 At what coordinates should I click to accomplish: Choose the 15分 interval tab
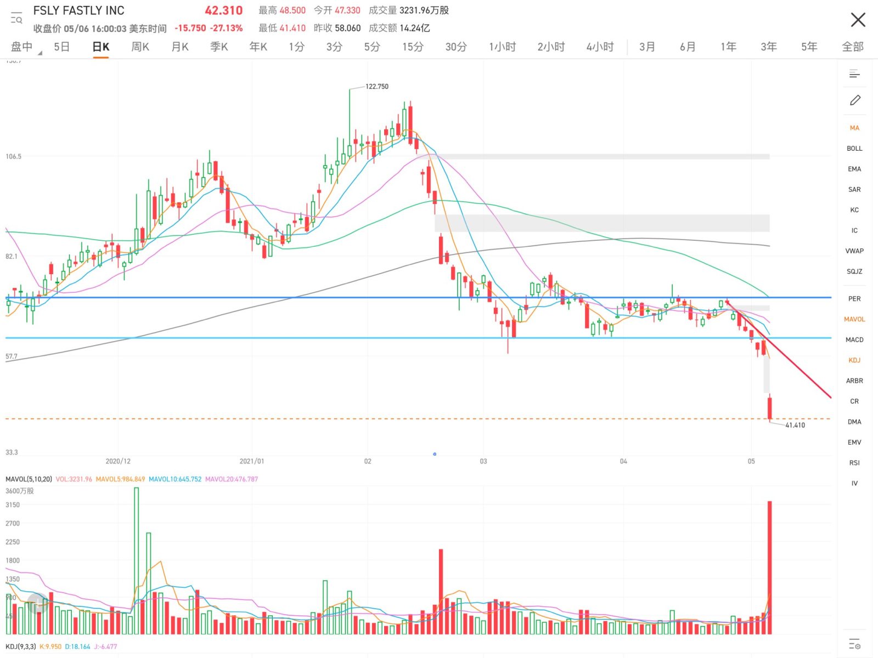point(413,47)
